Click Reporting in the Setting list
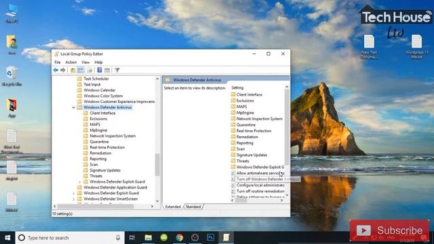The image size is (434, 244). tap(245, 143)
